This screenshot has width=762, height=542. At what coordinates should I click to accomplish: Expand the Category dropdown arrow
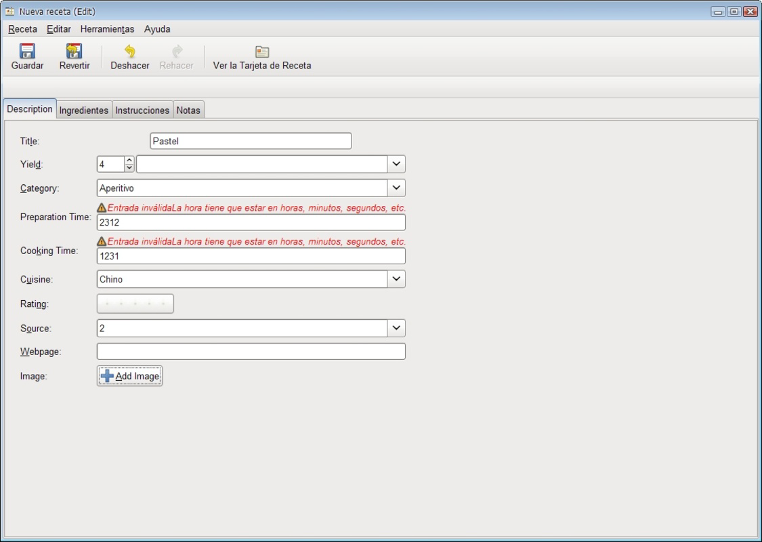(x=396, y=188)
